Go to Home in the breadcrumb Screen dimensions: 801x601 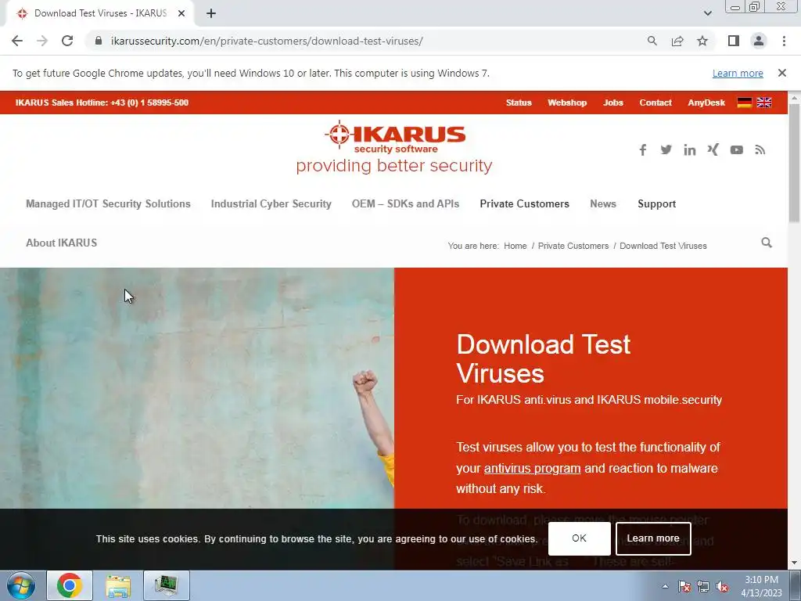515,246
